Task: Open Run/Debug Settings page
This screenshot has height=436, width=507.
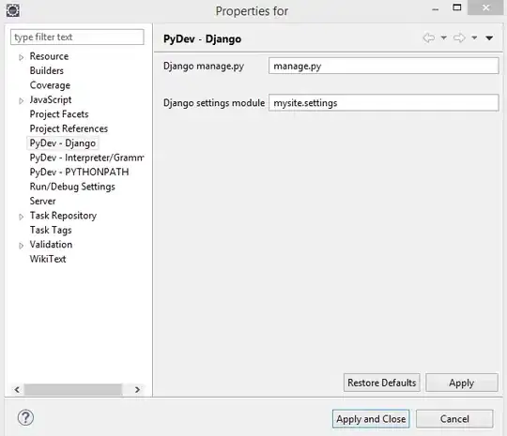Action: pos(72,187)
